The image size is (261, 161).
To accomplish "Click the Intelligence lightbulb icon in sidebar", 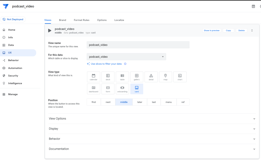I will pos(4,83).
